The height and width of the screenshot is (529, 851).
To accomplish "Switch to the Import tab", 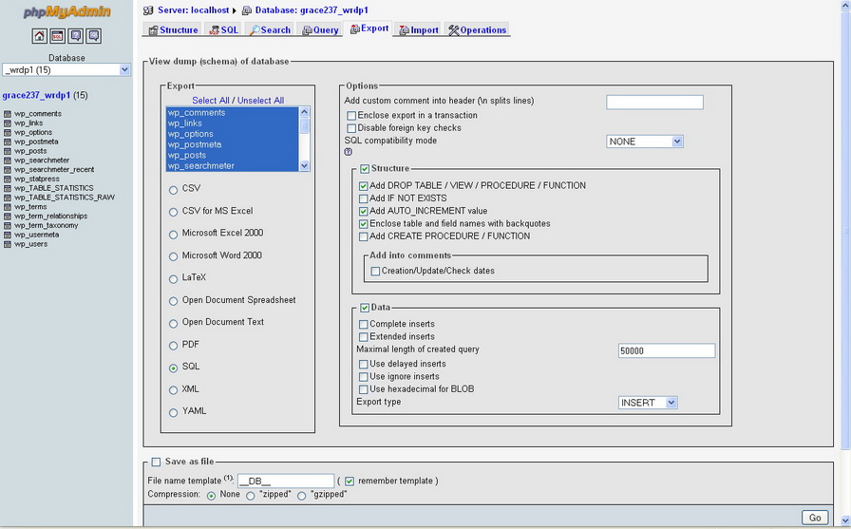I will (x=419, y=29).
